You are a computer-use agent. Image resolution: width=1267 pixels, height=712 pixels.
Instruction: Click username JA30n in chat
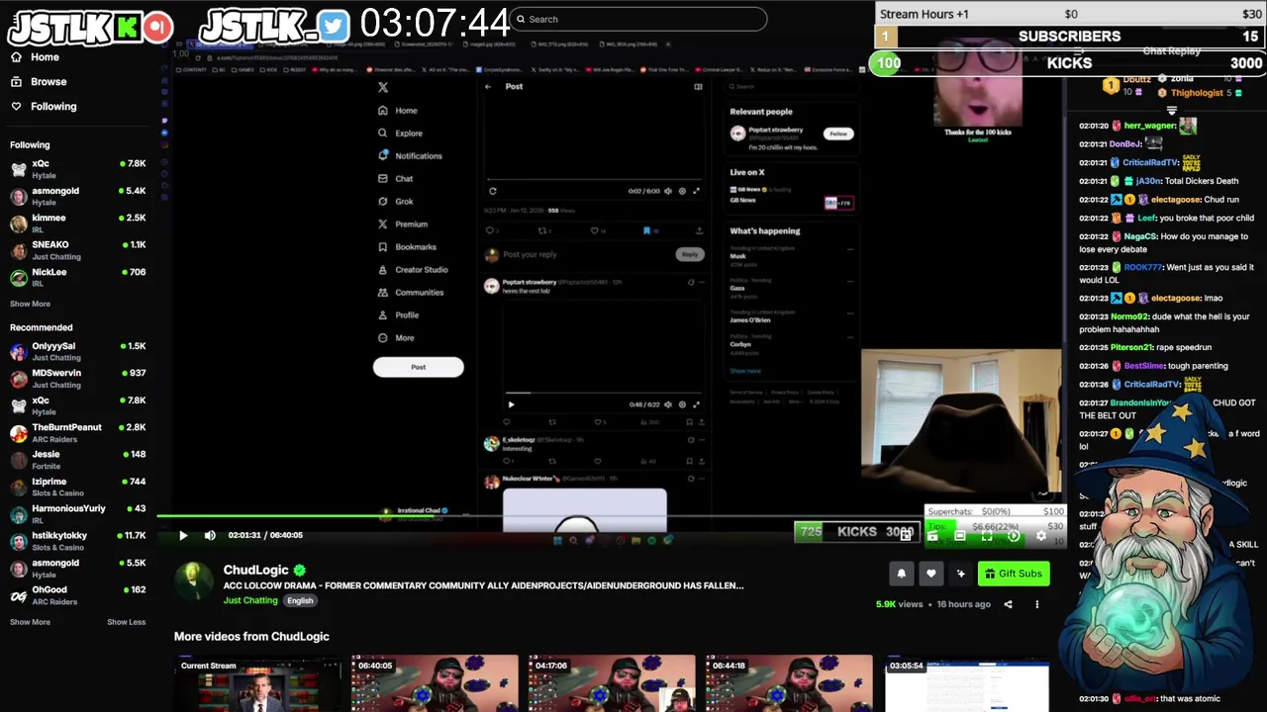(1148, 181)
